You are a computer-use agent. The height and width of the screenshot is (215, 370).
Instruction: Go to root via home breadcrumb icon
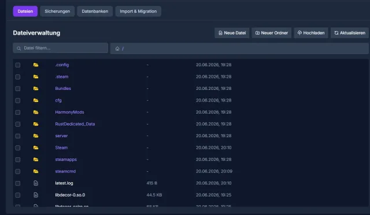point(117,48)
